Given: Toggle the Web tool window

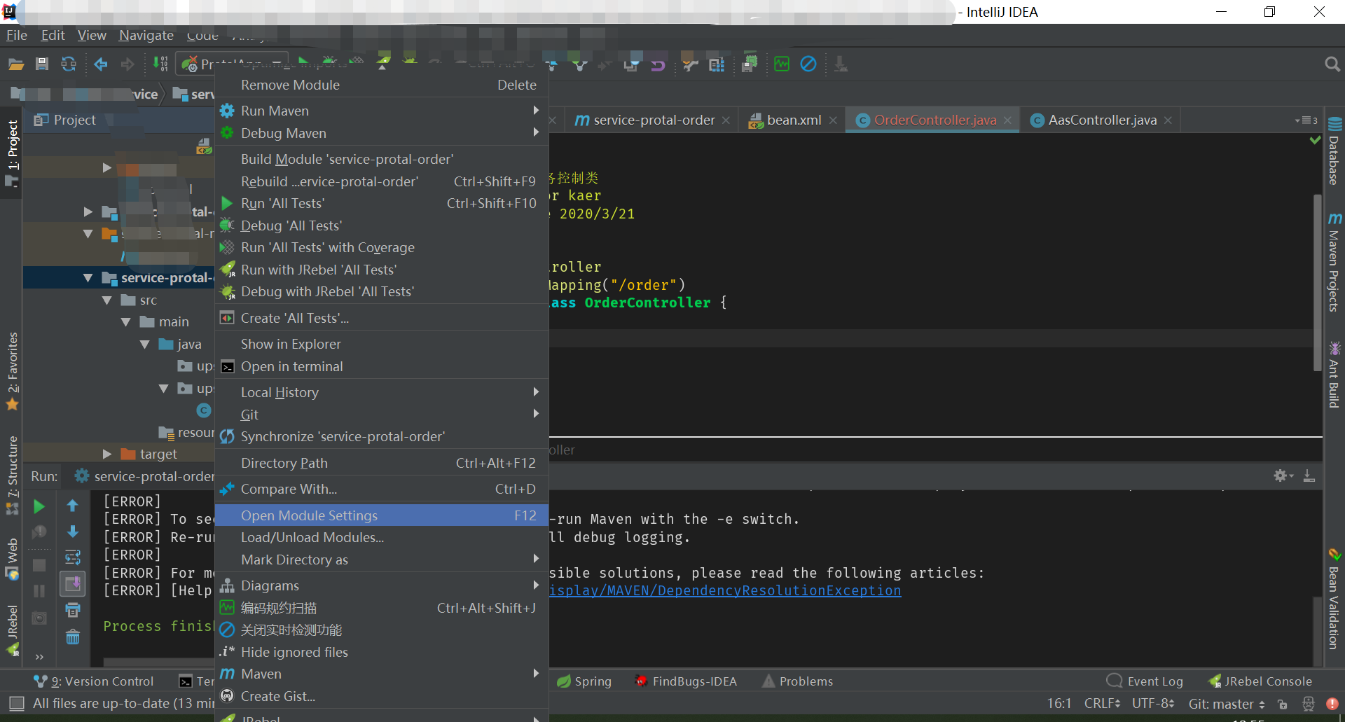Looking at the screenshot, I should coord(13,559).
